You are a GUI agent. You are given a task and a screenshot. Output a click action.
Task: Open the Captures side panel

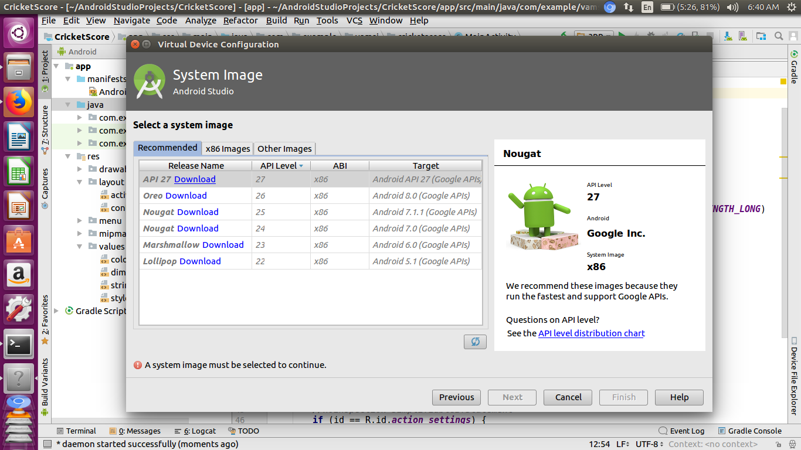45,189
